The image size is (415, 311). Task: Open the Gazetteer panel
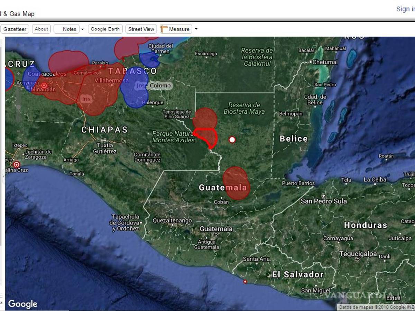[15, 29]
